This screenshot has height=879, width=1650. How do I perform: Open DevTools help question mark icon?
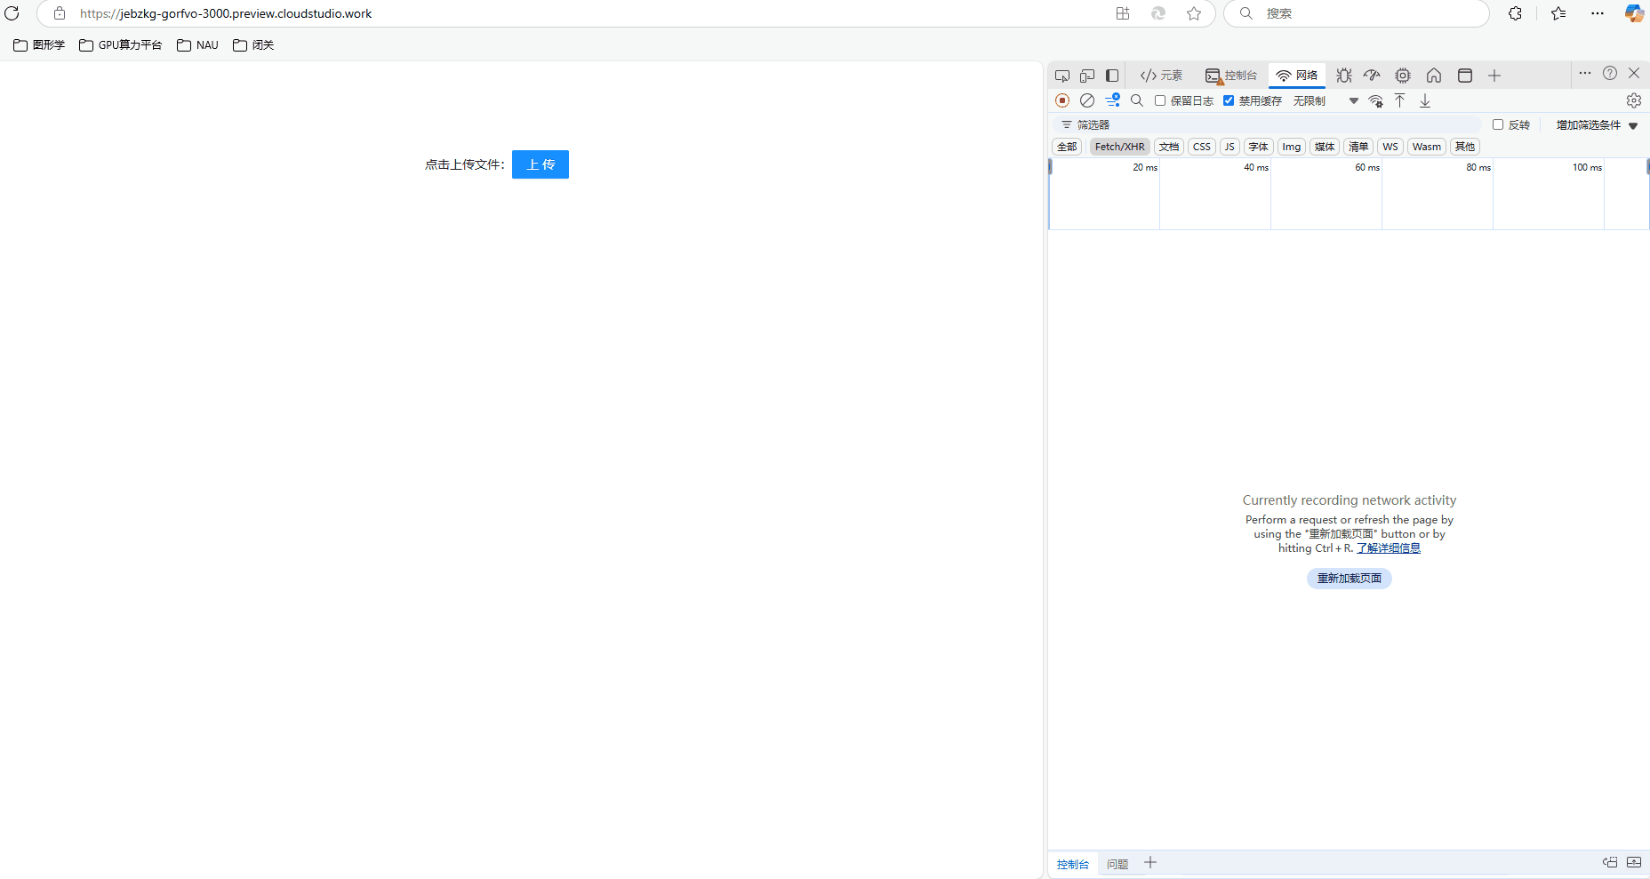pyautogui.click(x=1610, y=73)
